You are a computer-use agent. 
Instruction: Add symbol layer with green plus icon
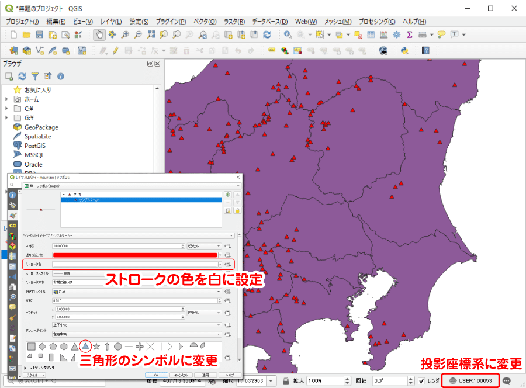coord(228,195)
